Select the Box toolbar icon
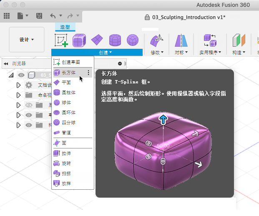 point(79,40)
